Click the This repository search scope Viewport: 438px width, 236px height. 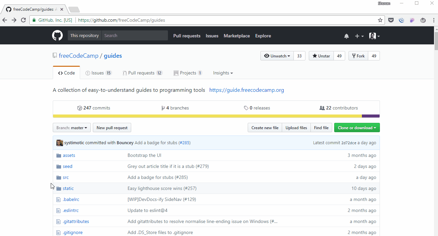click(x=84, y=35)
